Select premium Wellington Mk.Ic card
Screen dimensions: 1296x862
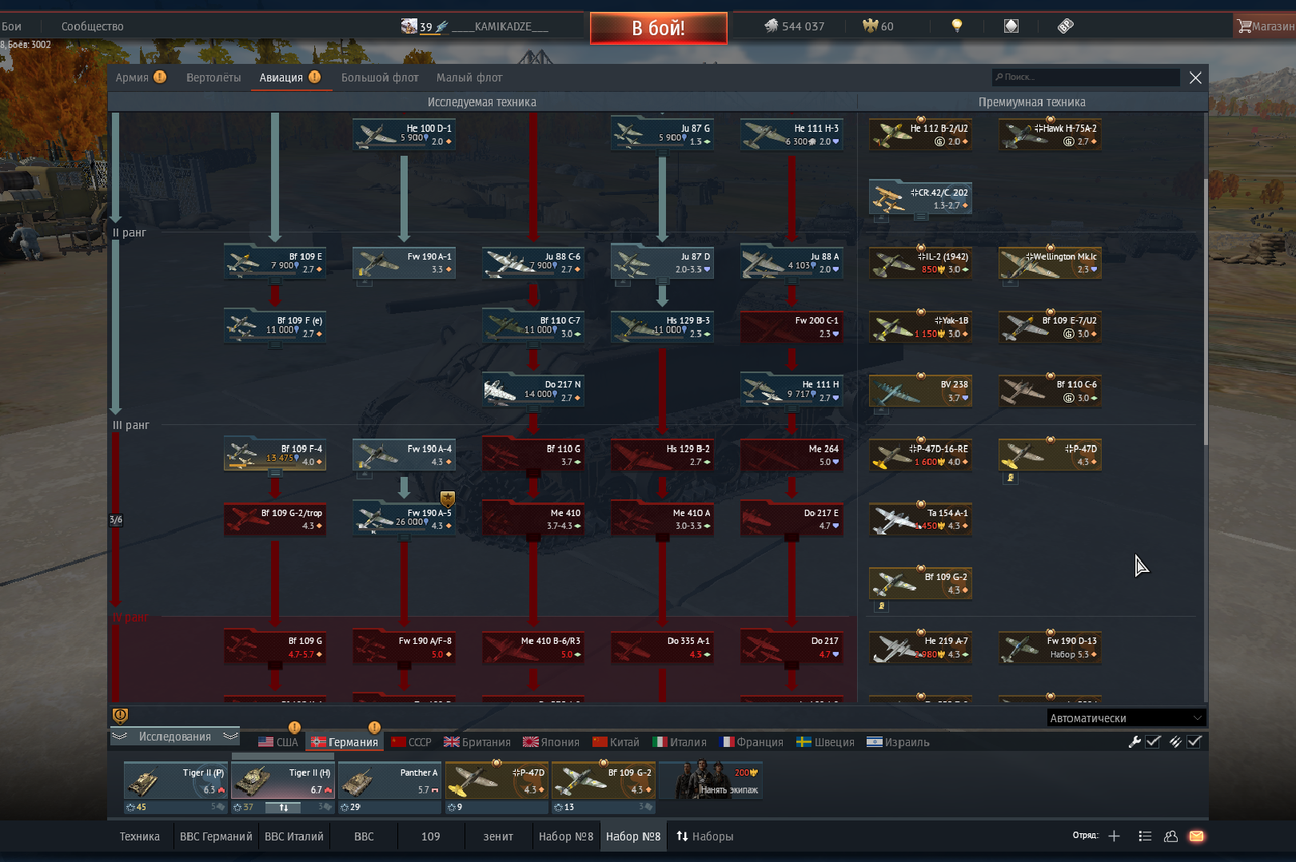(x=1050, y=263)
